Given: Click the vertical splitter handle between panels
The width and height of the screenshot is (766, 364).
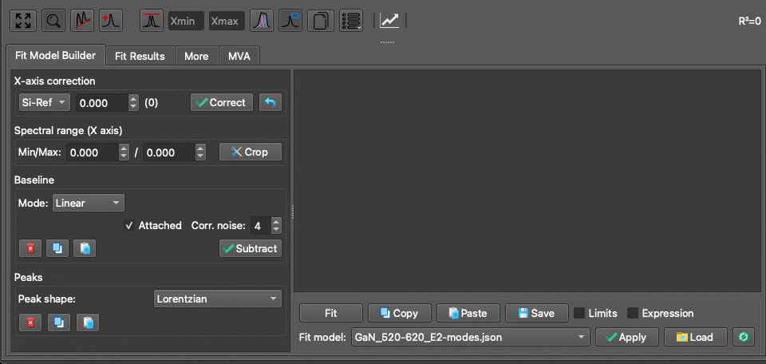Looking at the screenshot, I should [292, 212].
